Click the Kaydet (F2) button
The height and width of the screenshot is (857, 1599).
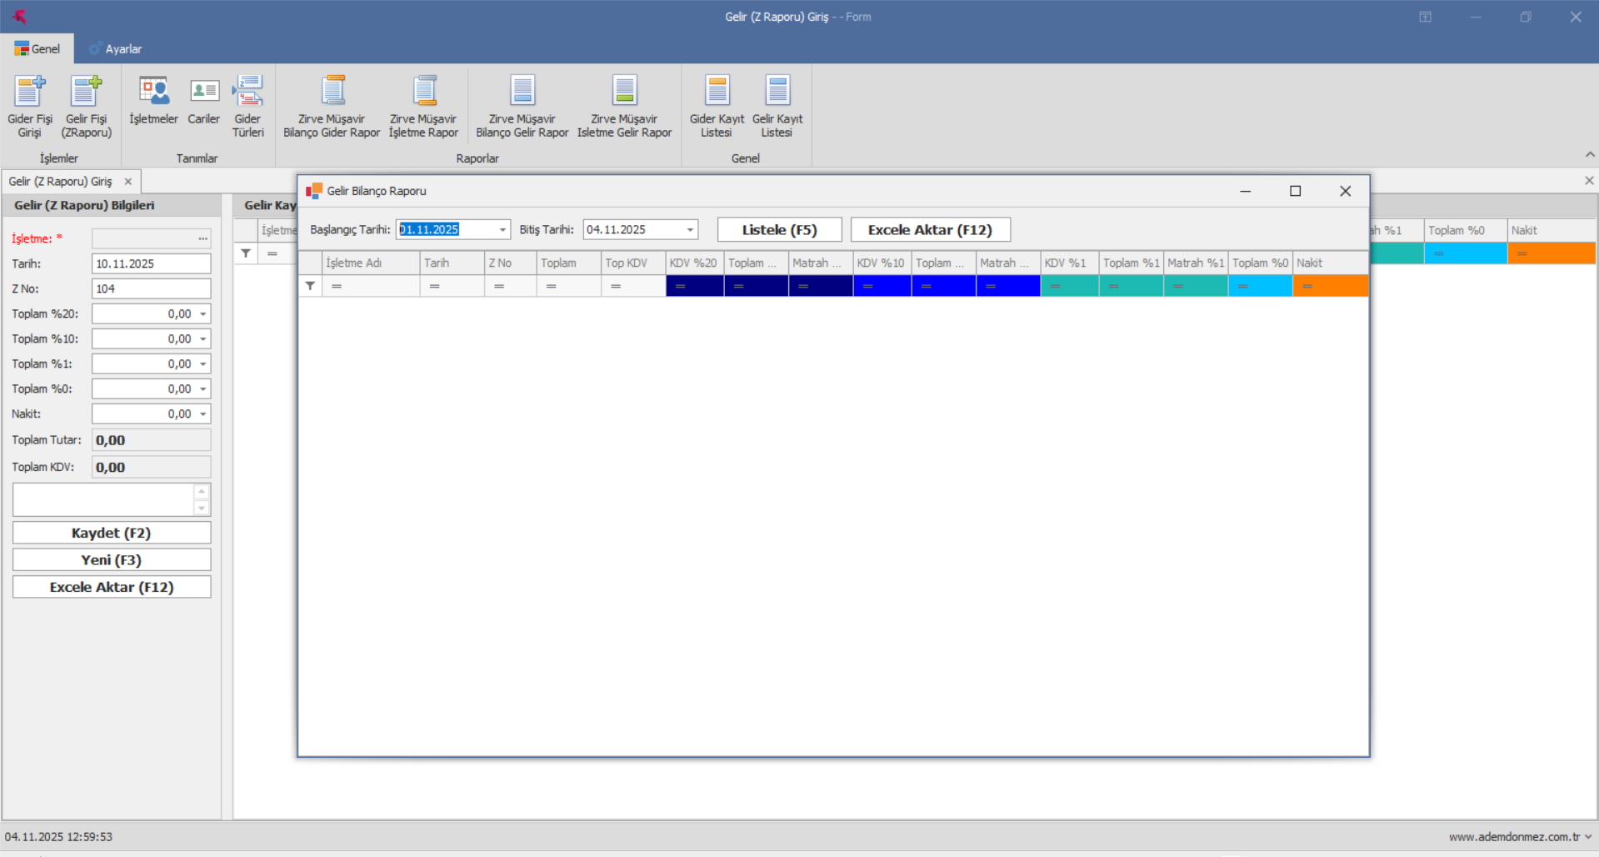click(112, 533)
